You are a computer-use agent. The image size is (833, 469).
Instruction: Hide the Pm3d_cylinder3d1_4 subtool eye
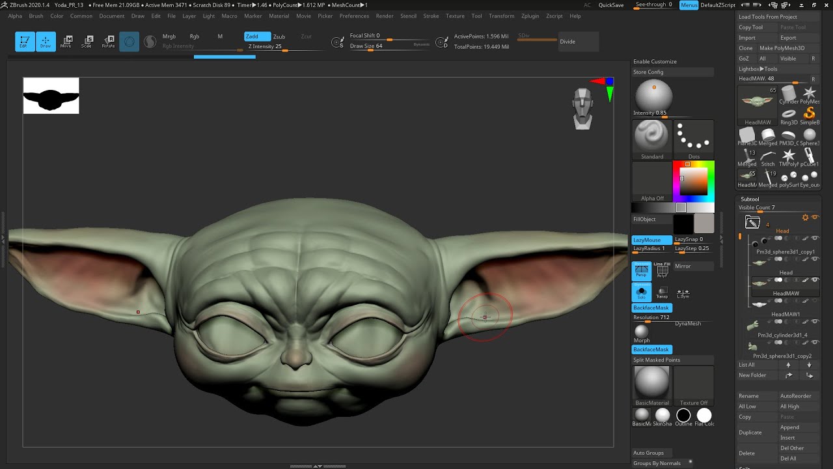point(815,321)
